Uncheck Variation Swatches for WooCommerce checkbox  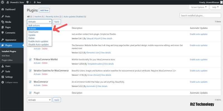(30, 70)
